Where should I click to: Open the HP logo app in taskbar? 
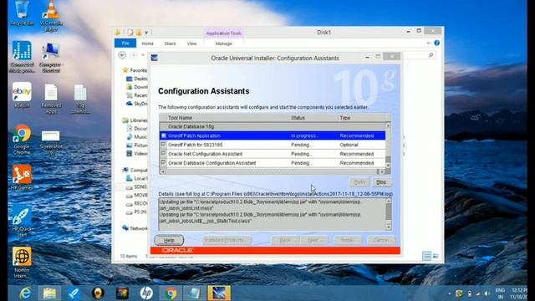click(146, 293)
